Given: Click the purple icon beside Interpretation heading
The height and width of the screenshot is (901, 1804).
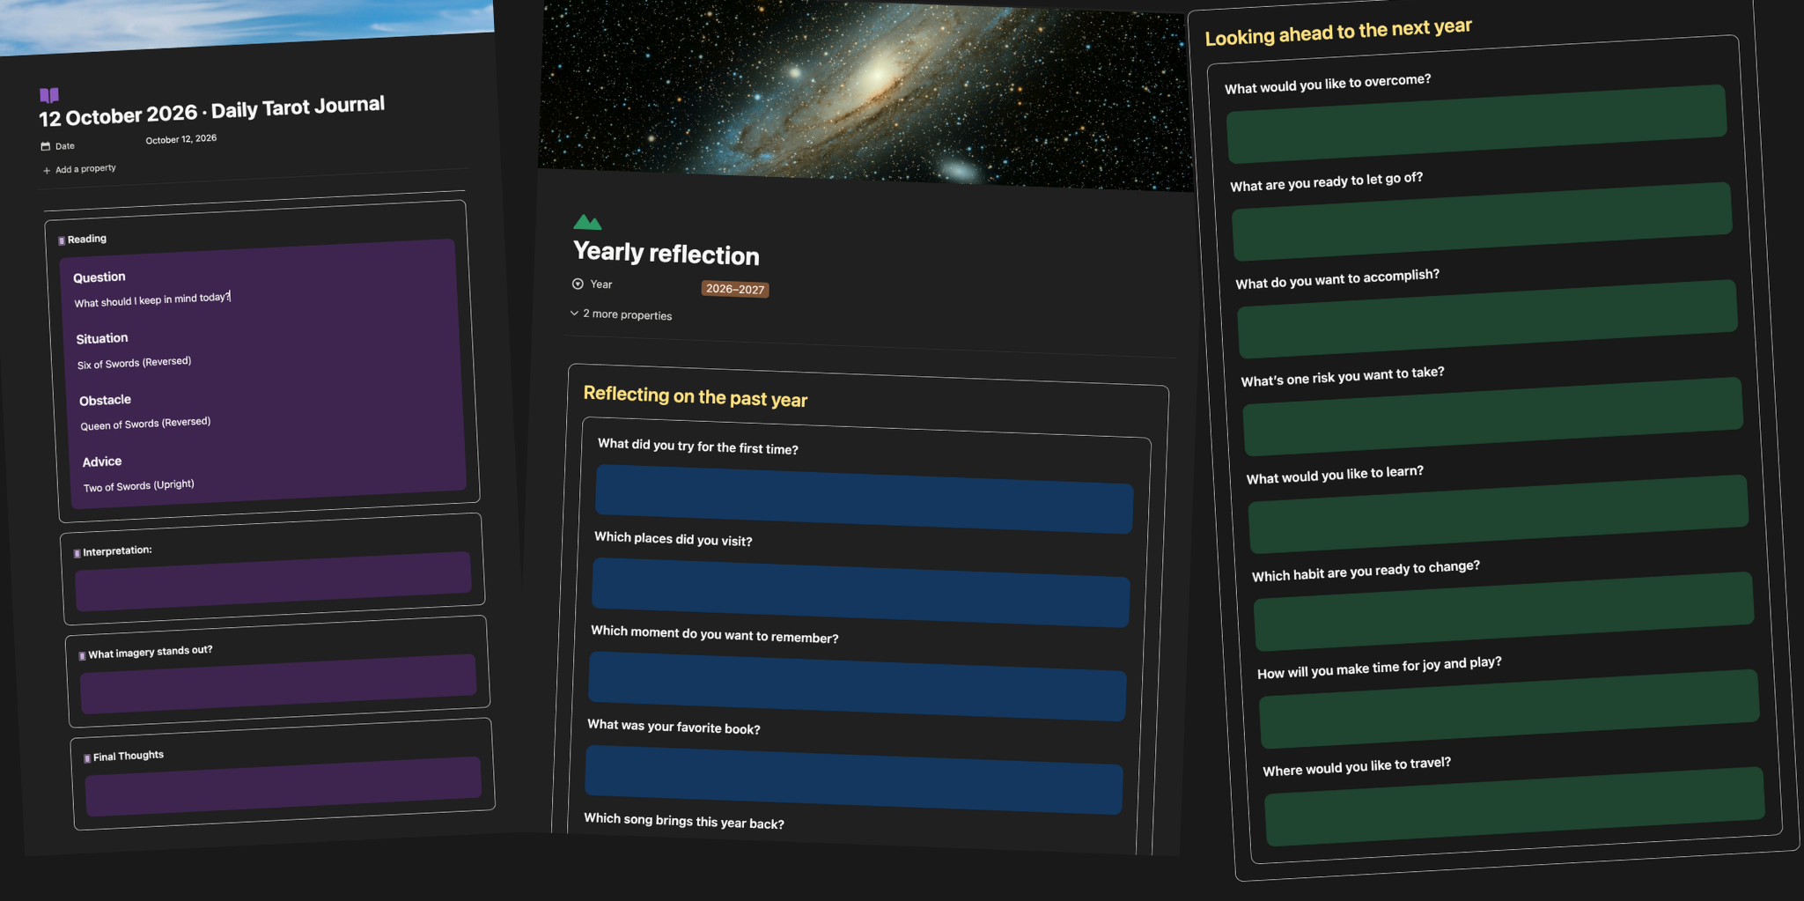Looking at the screenshot, I should (77, 553).
